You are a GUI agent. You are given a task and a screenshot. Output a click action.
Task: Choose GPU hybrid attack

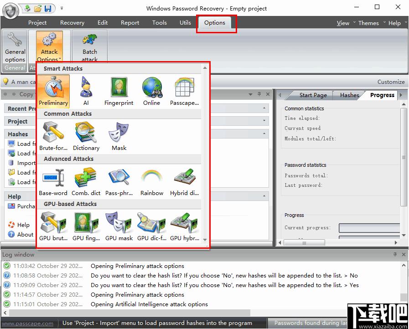[184, 226]
